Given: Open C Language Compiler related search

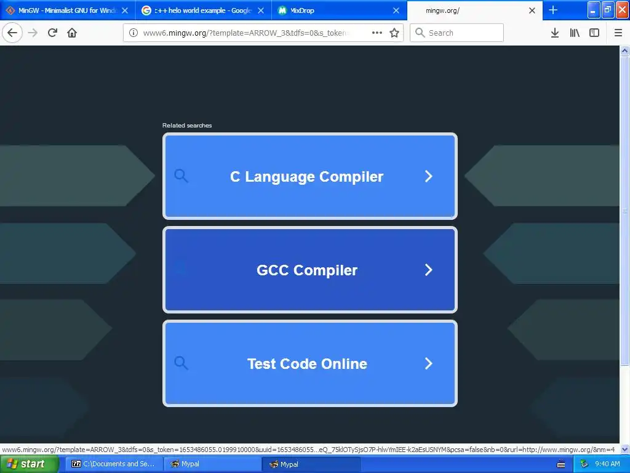Looking at the screenshot, I should (310, 176).
